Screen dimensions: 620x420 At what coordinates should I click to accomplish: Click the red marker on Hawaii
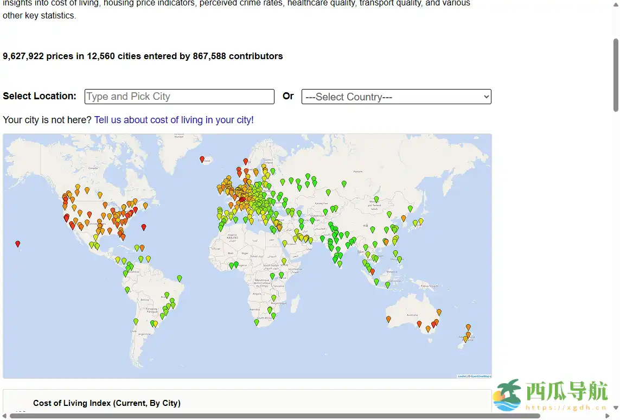click(x=18, y=244)
